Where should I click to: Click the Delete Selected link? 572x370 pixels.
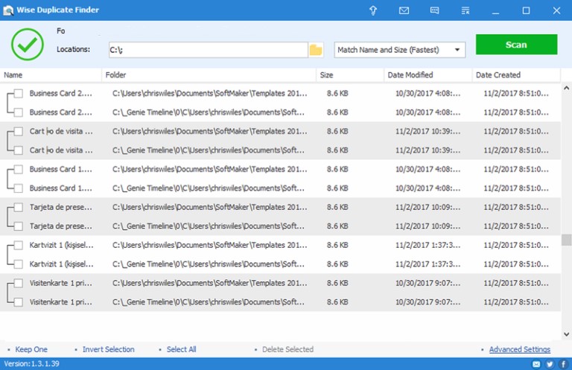[x=287, y=349]
